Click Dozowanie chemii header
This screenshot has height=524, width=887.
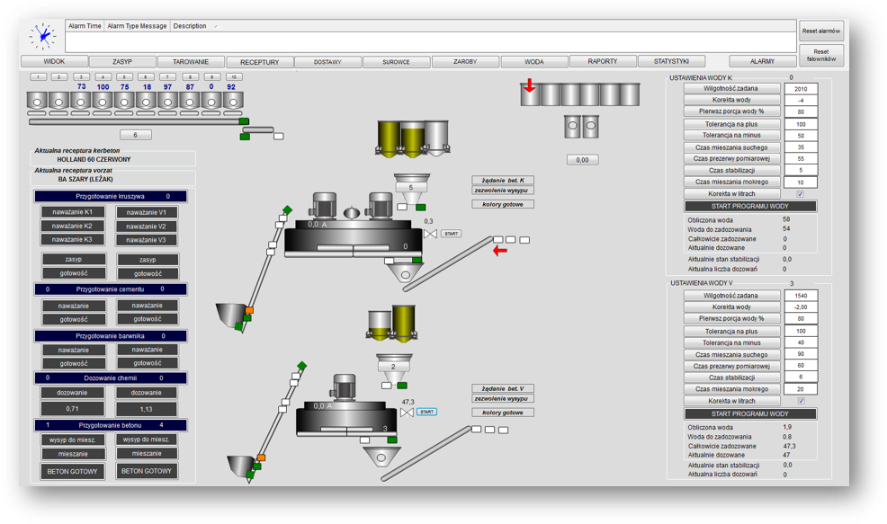111,377
